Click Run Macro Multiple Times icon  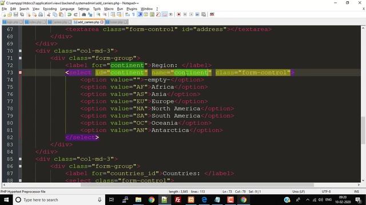[x=197, y=14]
